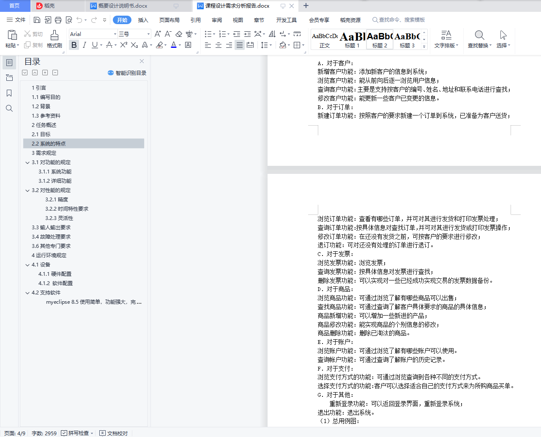This screenshot has width=541, height=437.
Task: Apply the 标题 1 heading style
Action: pos(352,39)
